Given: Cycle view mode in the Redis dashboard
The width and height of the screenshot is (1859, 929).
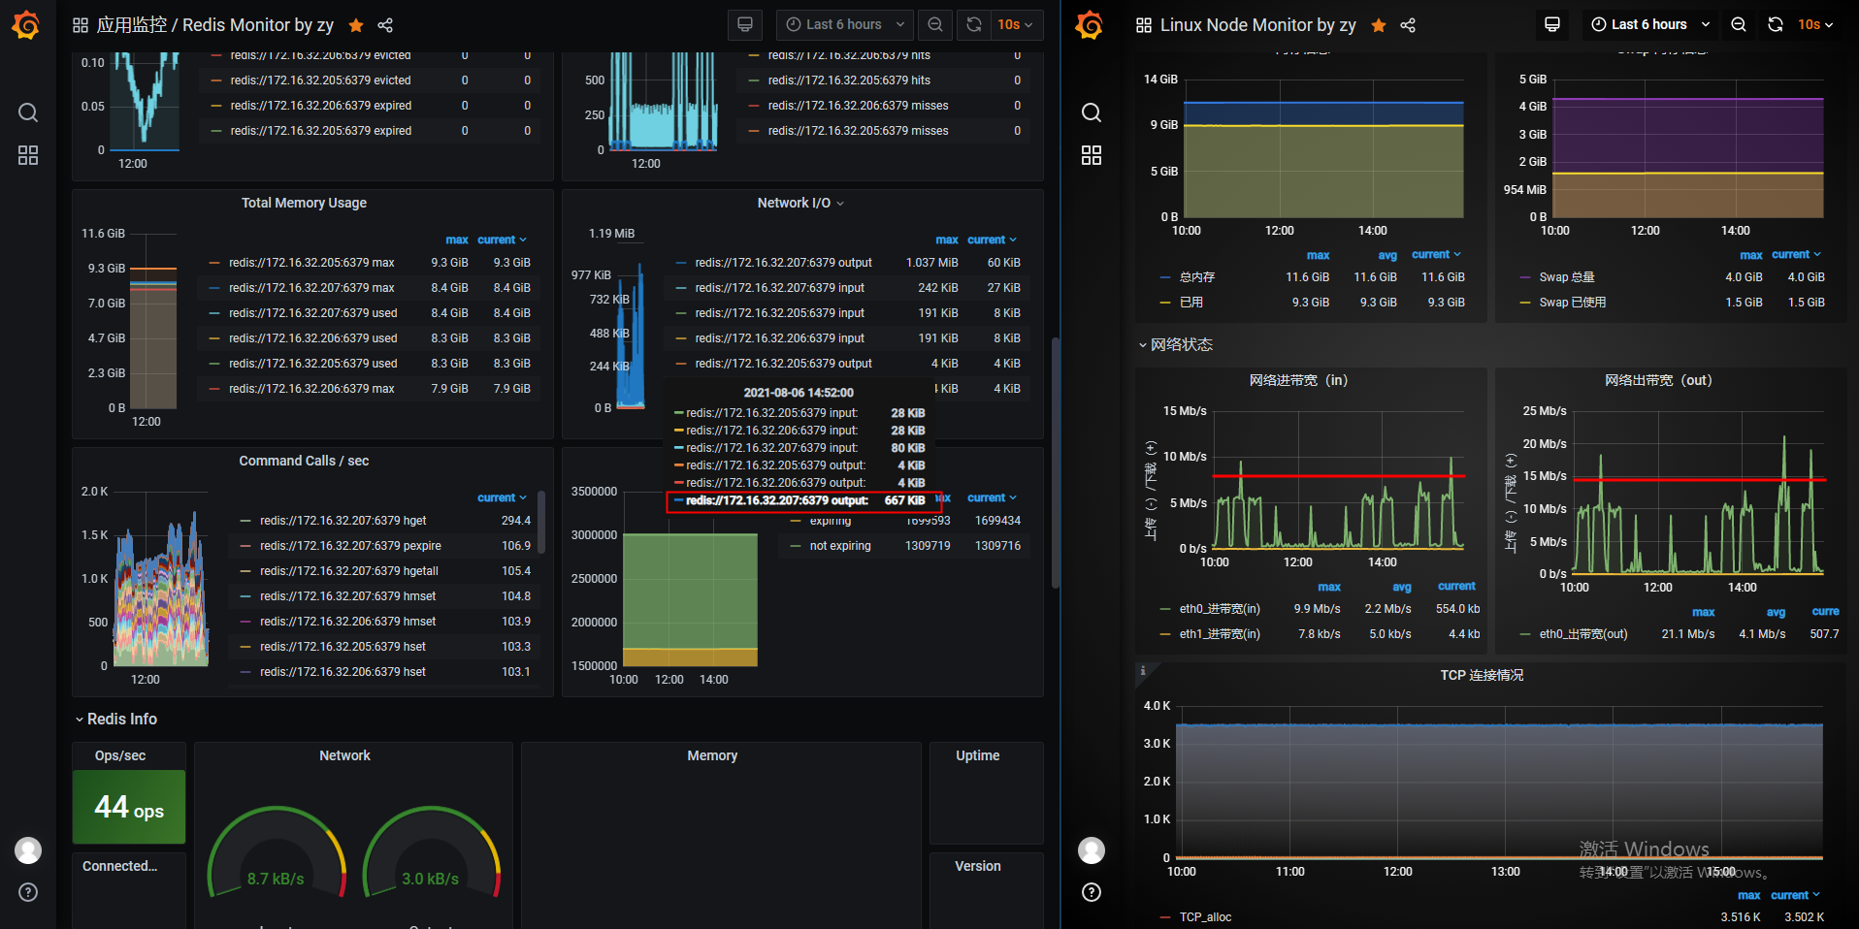Looking at the screenshot, I should pyautogui.click(x=745, y=25).
